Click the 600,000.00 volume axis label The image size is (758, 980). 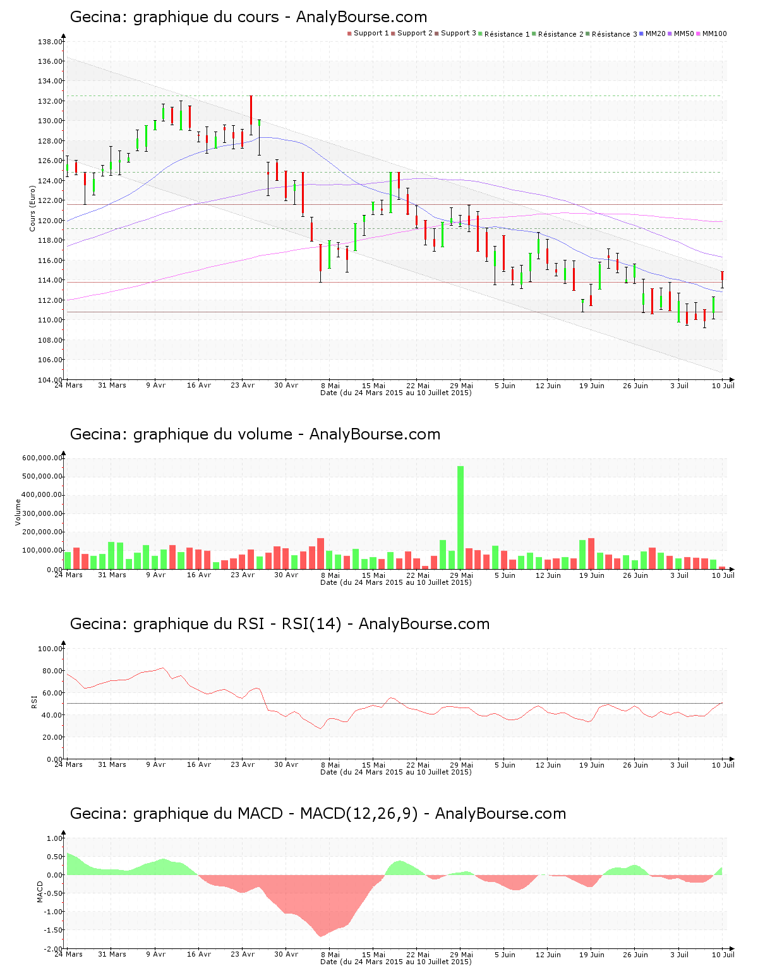coord(42,458)
